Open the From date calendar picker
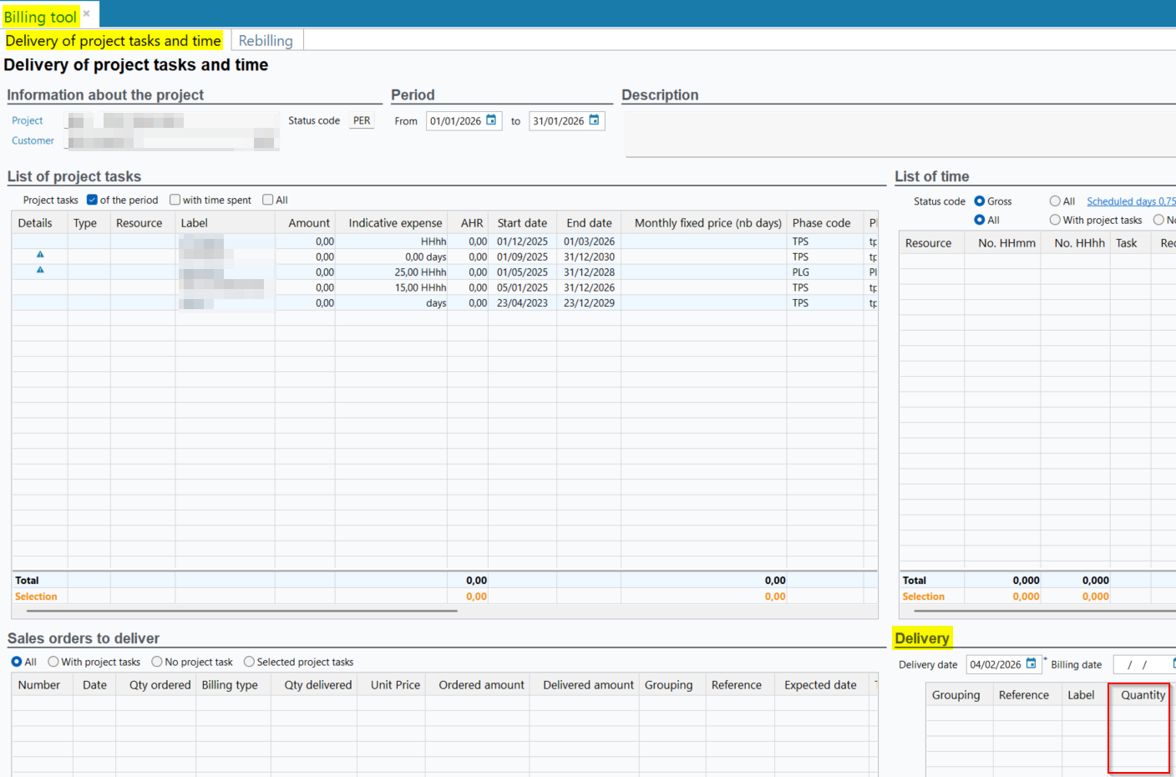Screen dimensions: 1176x777 (491, 120)
